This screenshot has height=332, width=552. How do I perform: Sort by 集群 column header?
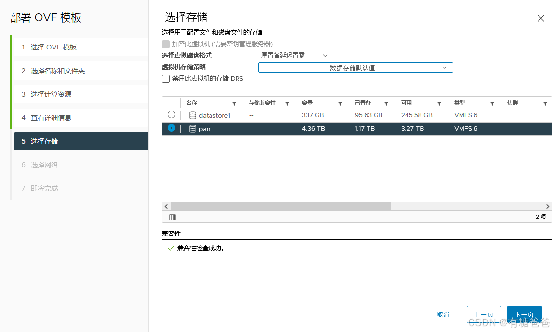click(512, 103)
